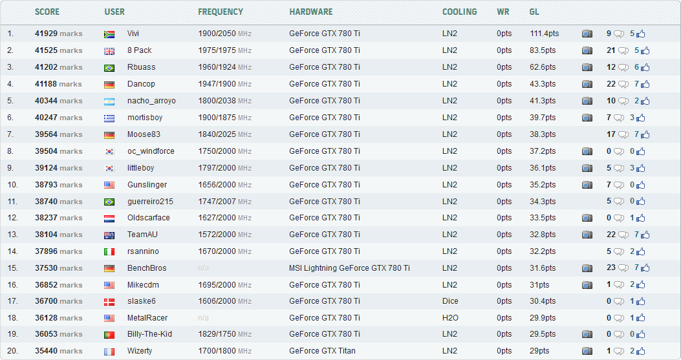
Task: Click South Africa flag next to Vivi
Action: coord(109,34)
